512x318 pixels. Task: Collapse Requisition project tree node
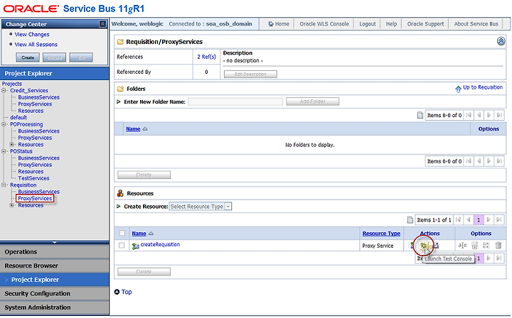click(x=4, y=185)
